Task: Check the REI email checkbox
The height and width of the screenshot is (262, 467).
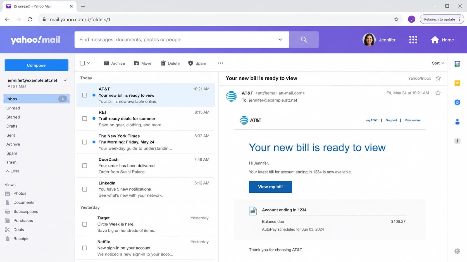Action: 85,119
